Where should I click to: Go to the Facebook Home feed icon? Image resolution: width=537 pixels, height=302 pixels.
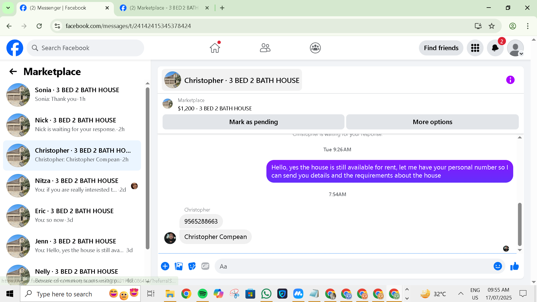215,48
